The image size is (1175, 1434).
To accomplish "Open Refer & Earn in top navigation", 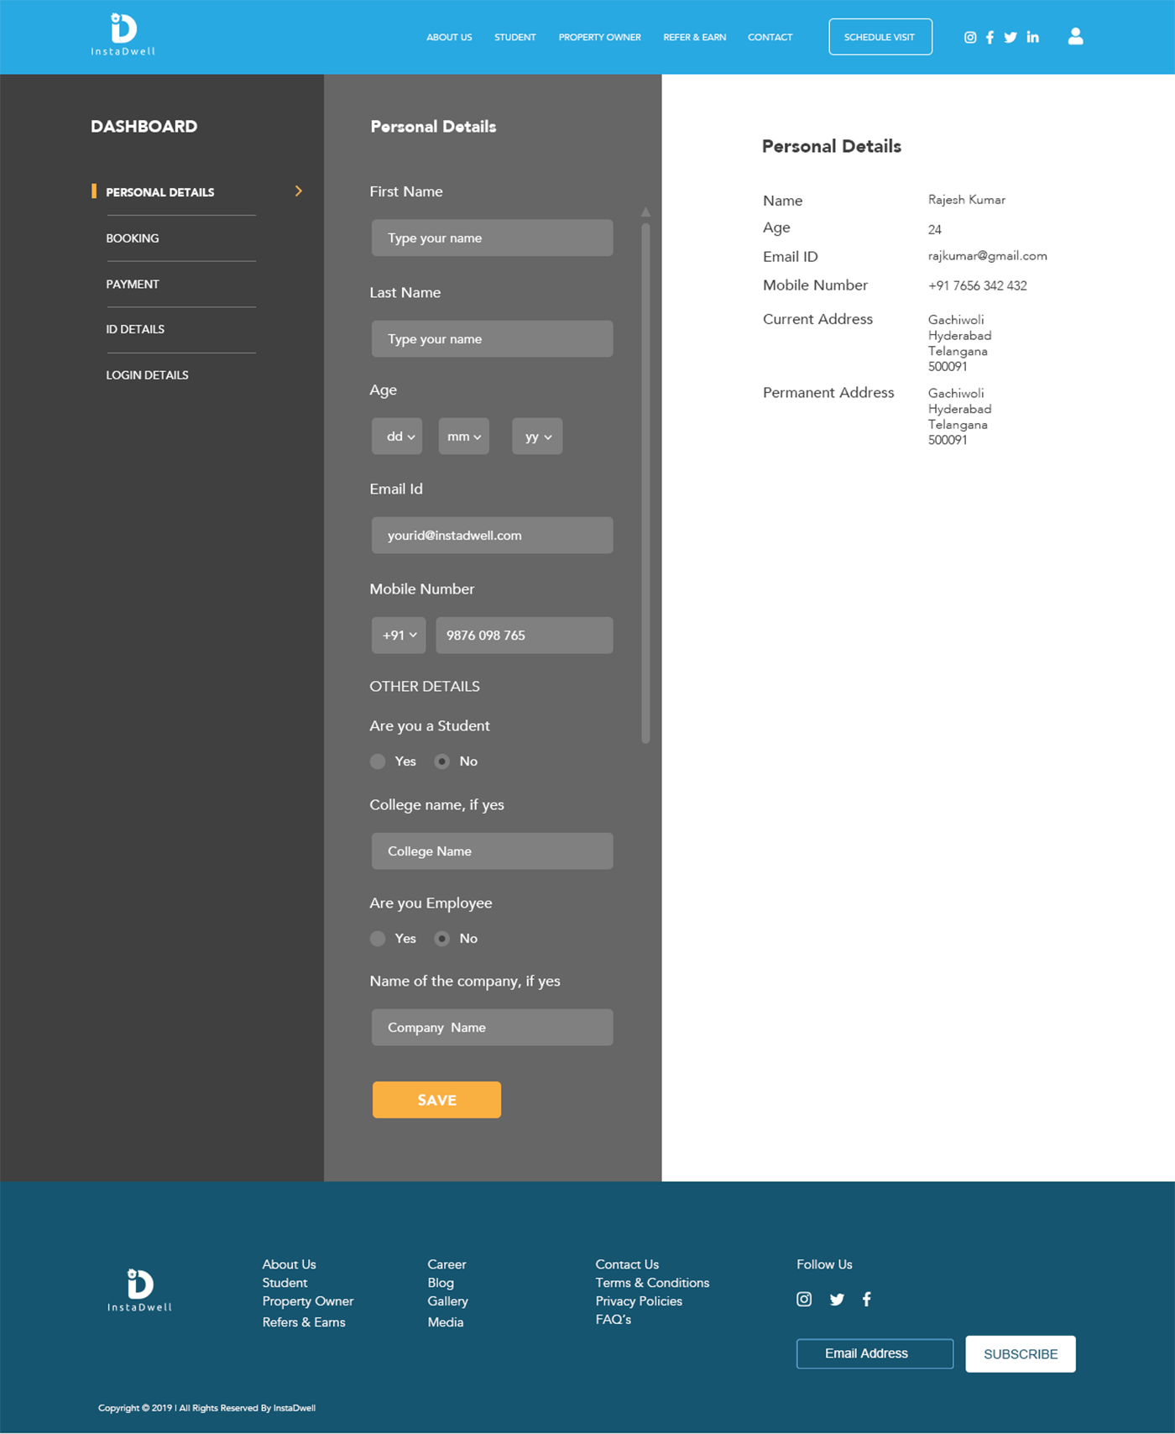I will [x=694, y=38].
